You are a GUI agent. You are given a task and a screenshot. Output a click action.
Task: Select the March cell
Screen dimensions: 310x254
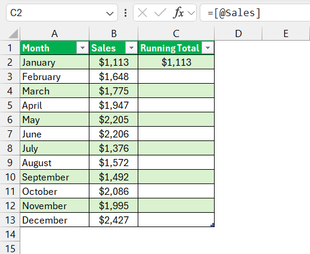coord(55,91)
